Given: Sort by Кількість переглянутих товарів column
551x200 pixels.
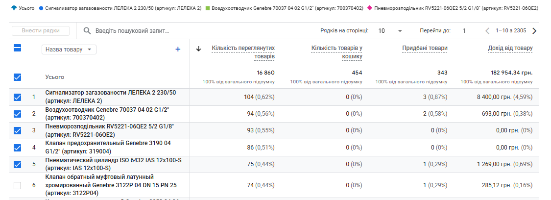Looking at the screenshot, I should 243,52.
